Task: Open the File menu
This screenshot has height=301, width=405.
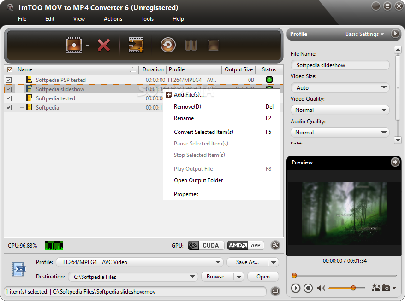Action: [x=22, y=19]
